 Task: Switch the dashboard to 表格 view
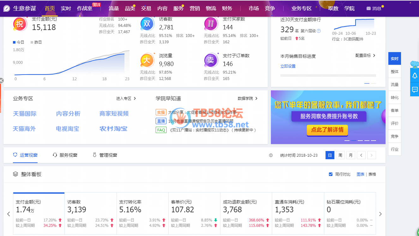[x=372, y=174]
